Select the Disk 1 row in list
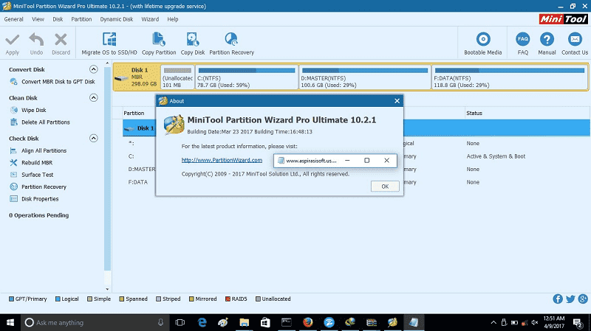591x331 pixels. (x=356, y=128)
